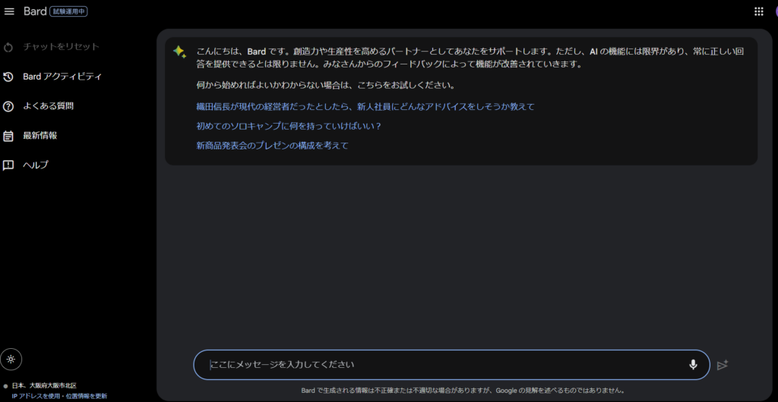Open the hamburger main menu
Image resolution: width=778 pixels, height=402 pixels.
coord(9,11)
